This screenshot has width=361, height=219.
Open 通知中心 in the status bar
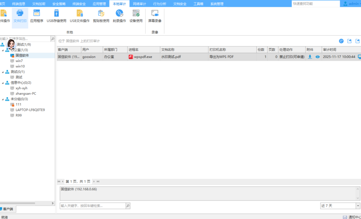tap(352, 217)
